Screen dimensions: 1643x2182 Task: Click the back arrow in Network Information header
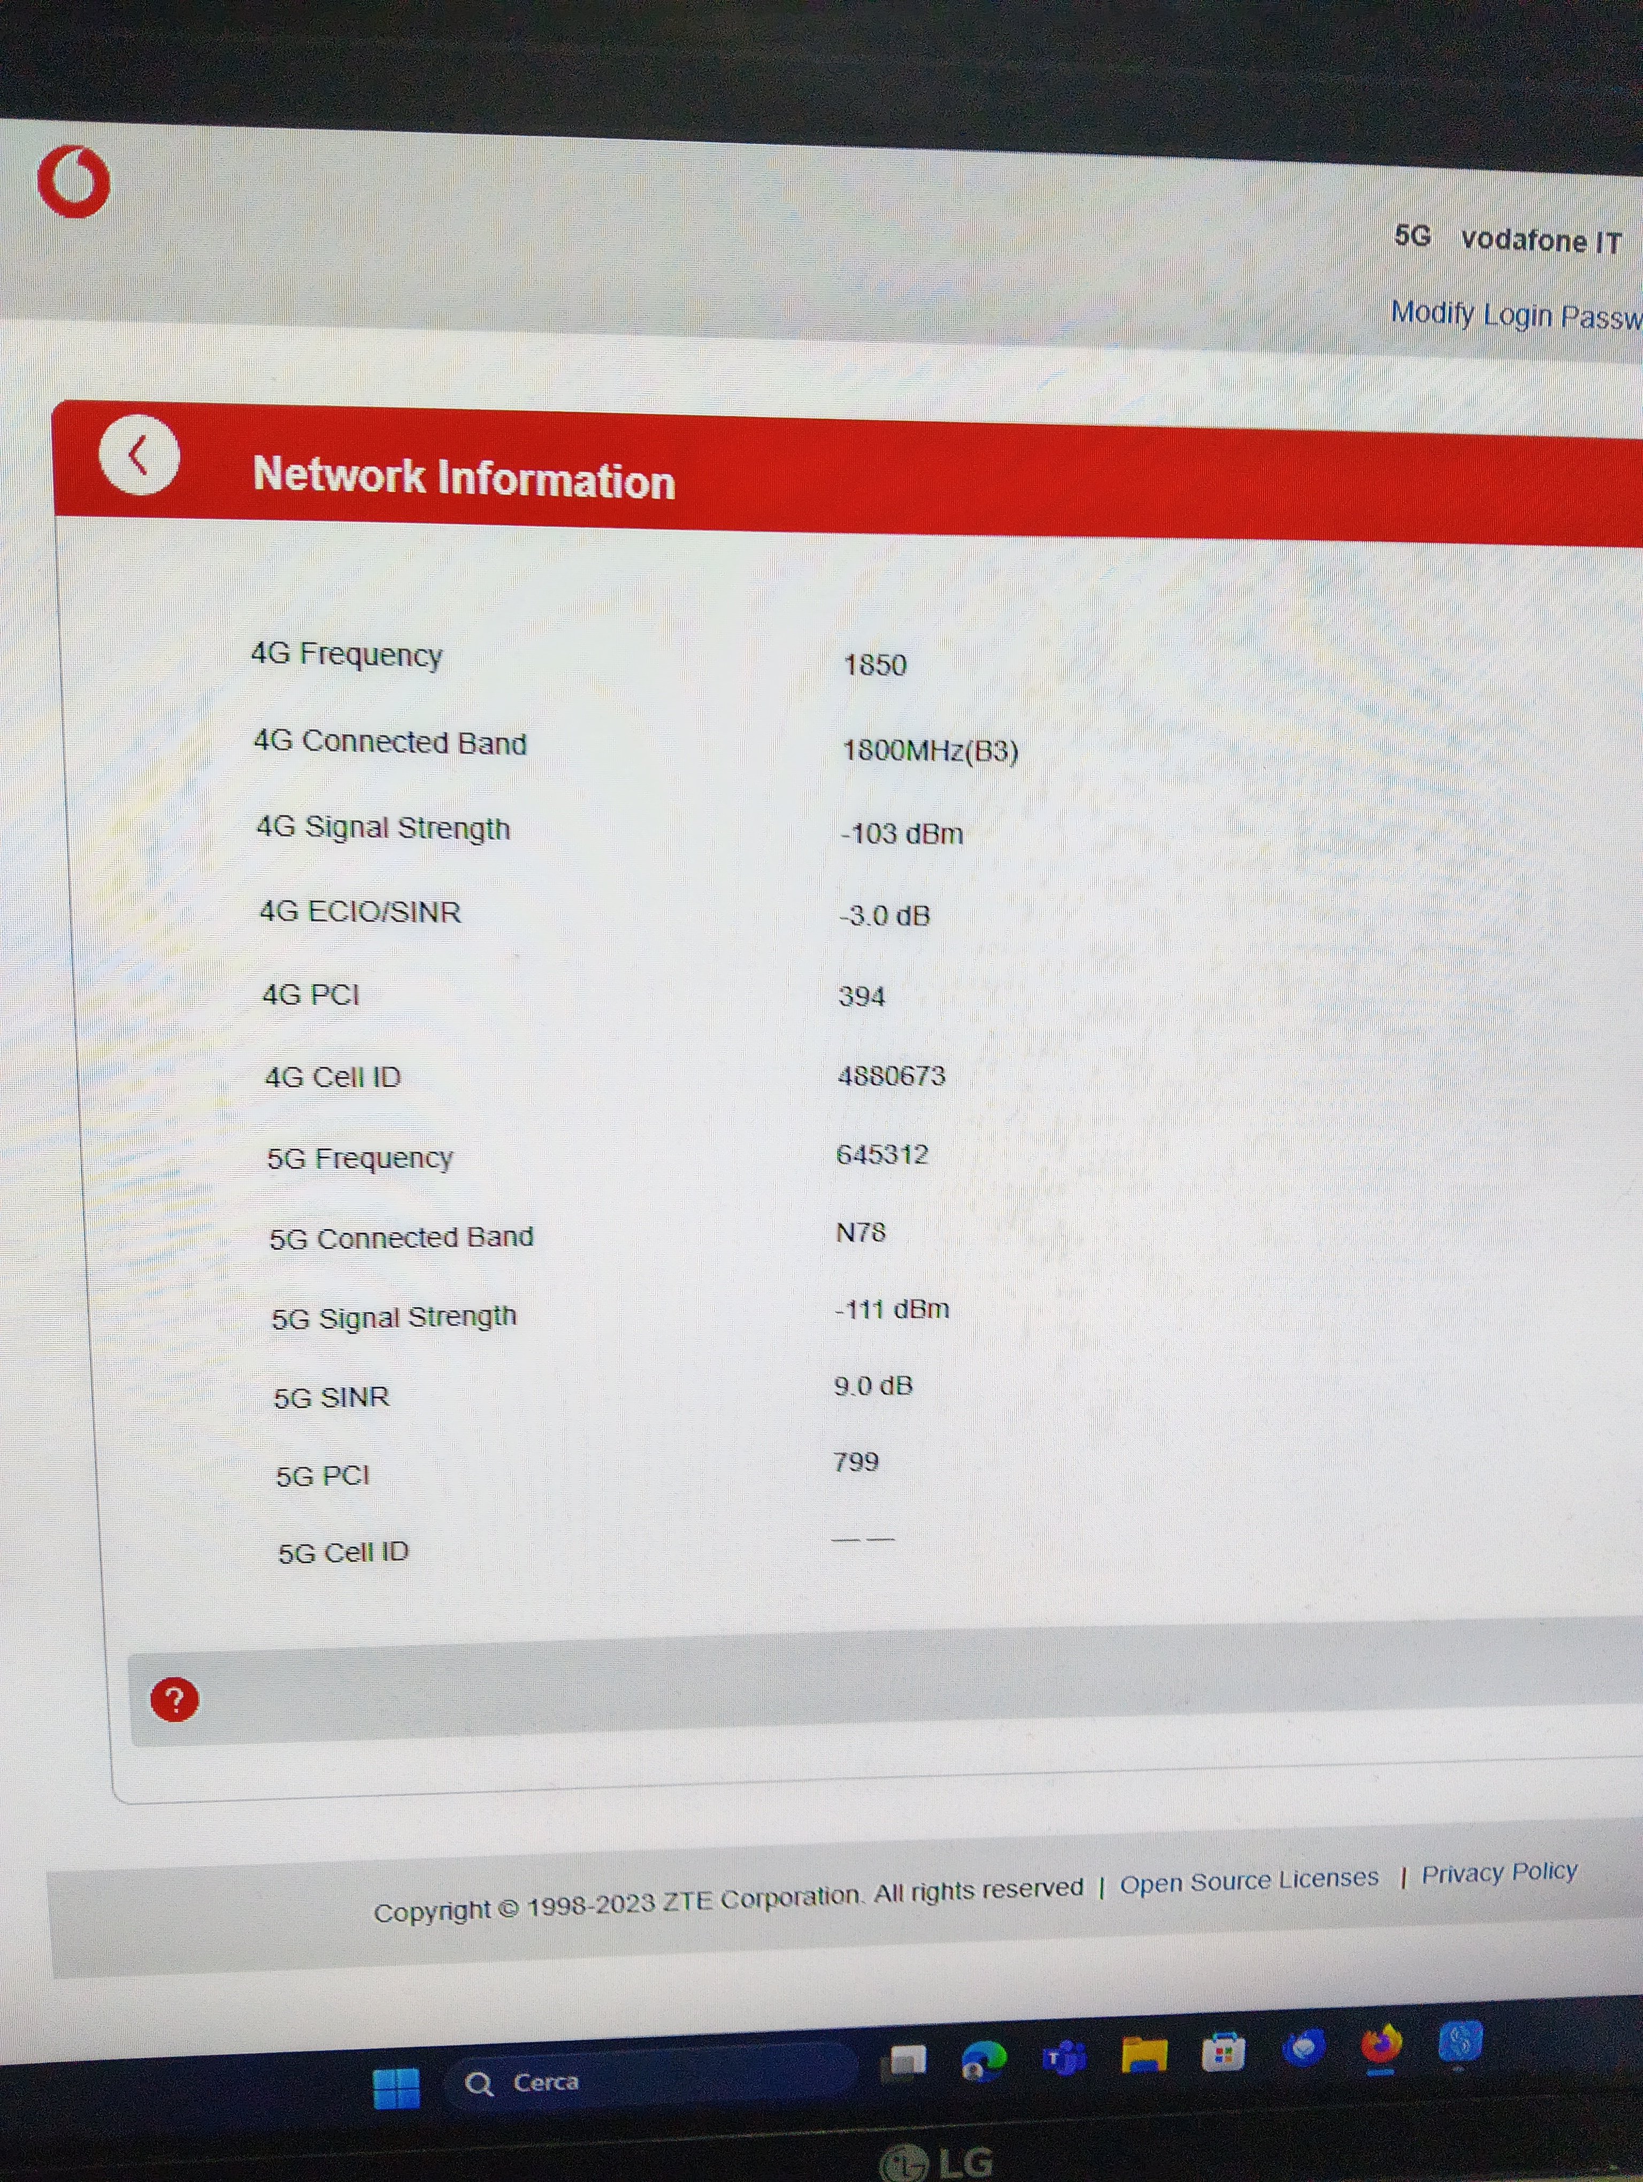[x=139, y=456]
